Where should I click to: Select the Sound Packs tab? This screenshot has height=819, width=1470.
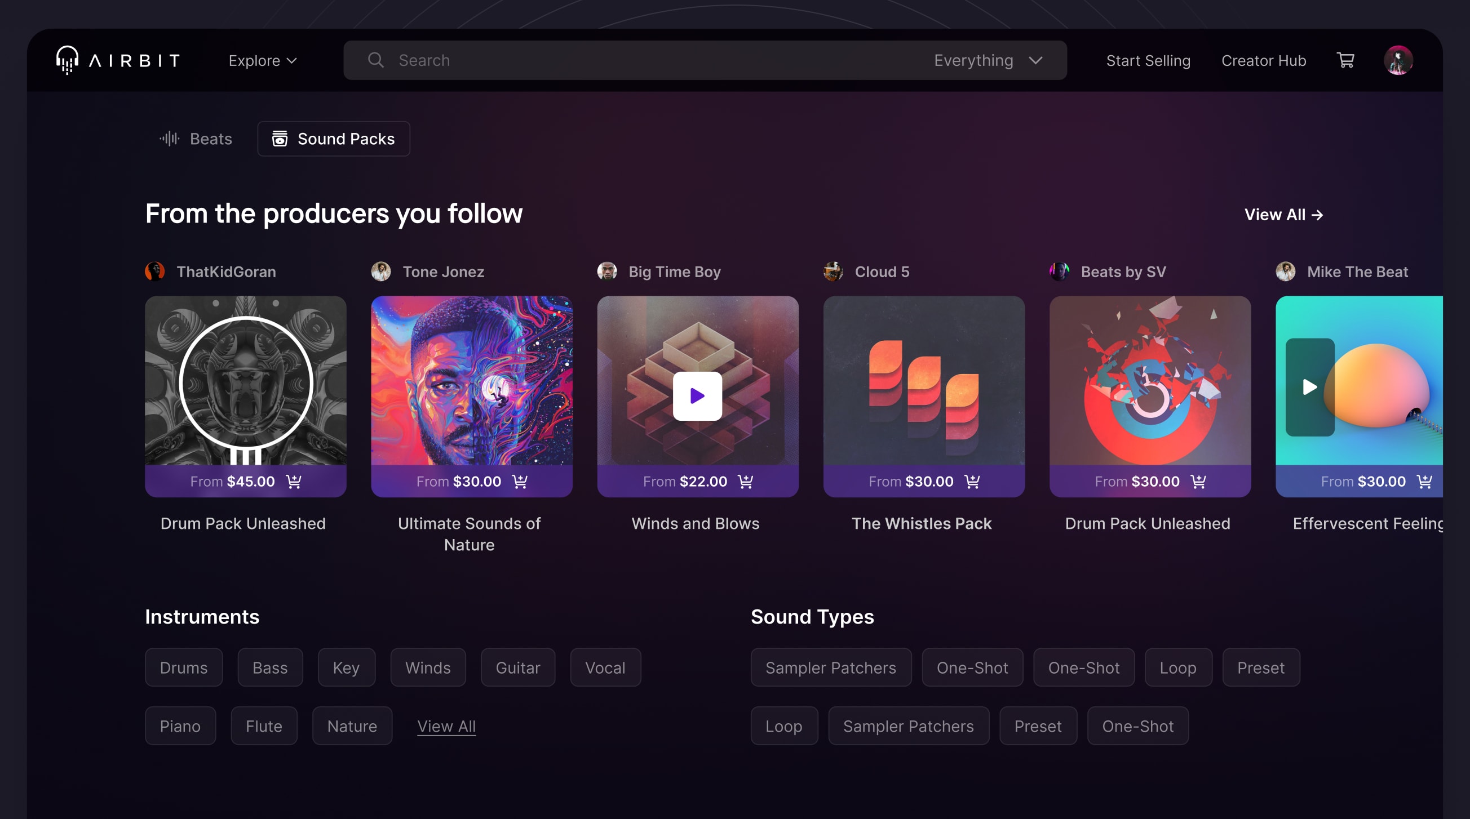tap(333, 139)
